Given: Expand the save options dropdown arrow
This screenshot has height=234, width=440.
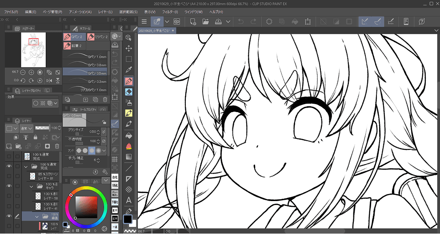Looking at the screenshot, I should tap(228, 21).
